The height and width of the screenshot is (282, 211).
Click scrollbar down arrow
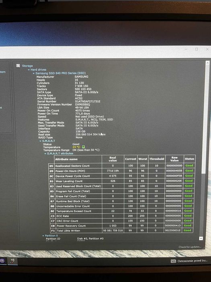pyautogui.click(x=201, y=238)
